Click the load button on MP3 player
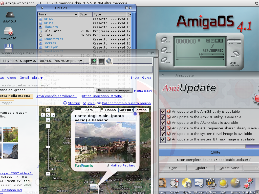 click(236, 53)
